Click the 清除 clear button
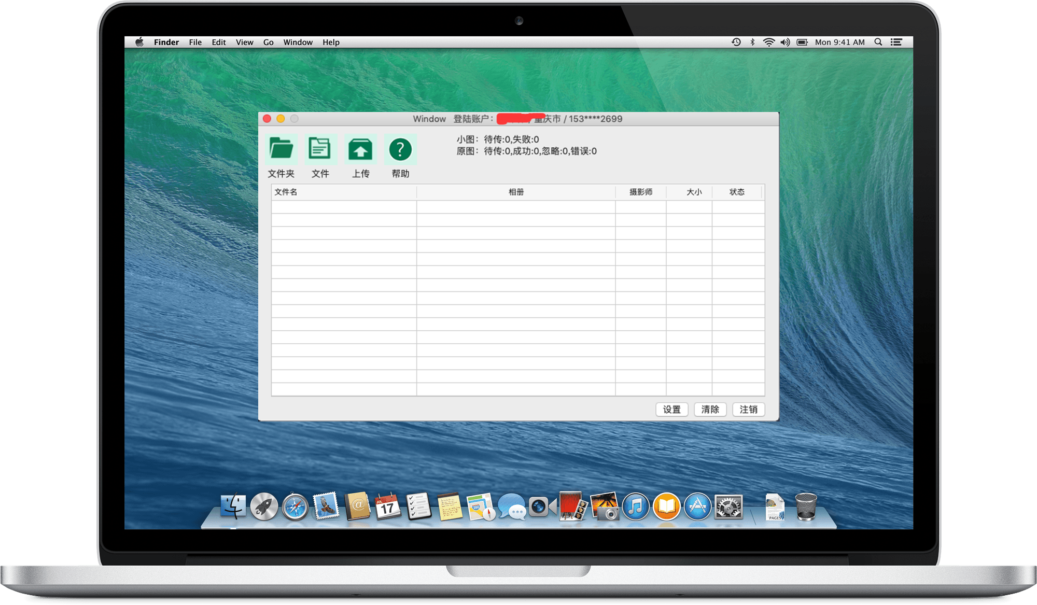The height and width of the screenshot is (605, 1037). pos(710,410)
